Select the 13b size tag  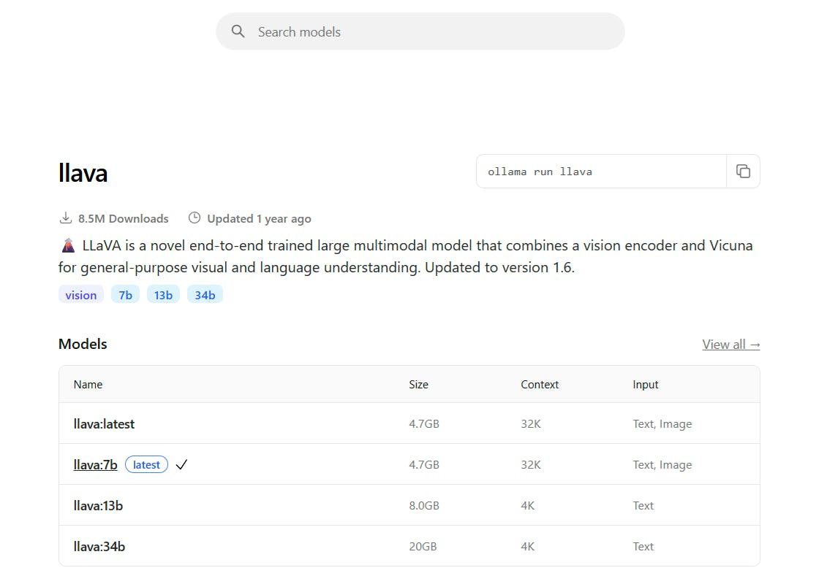click(163, 295)
